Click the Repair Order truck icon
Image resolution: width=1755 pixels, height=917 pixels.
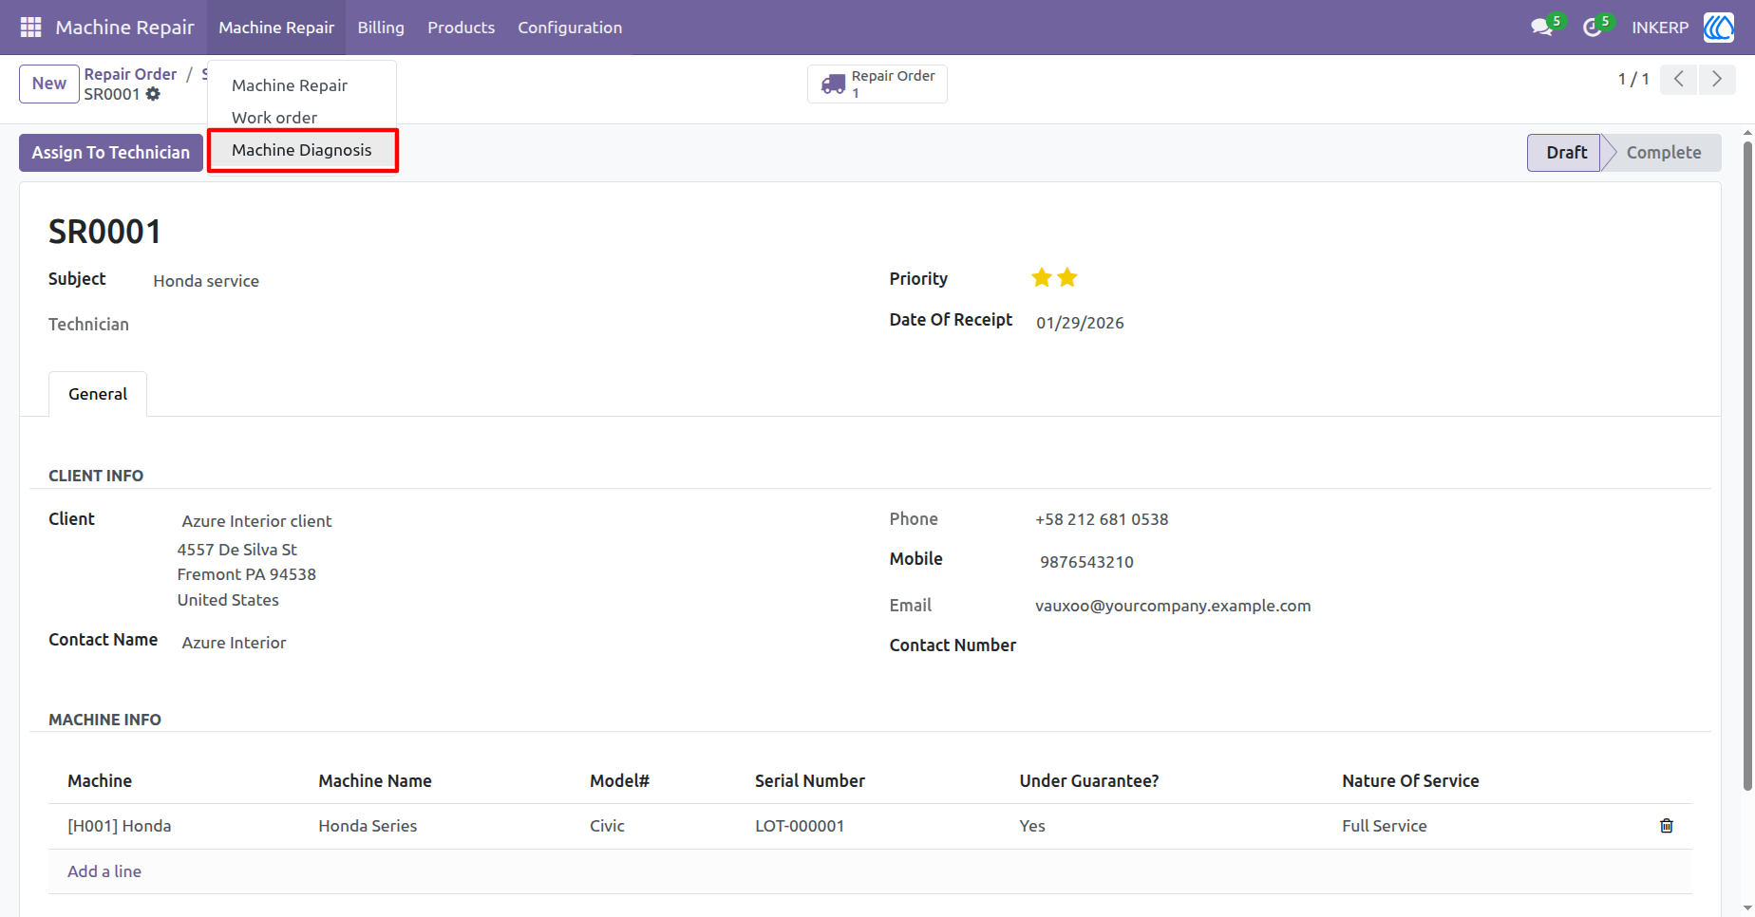[833, 84]
